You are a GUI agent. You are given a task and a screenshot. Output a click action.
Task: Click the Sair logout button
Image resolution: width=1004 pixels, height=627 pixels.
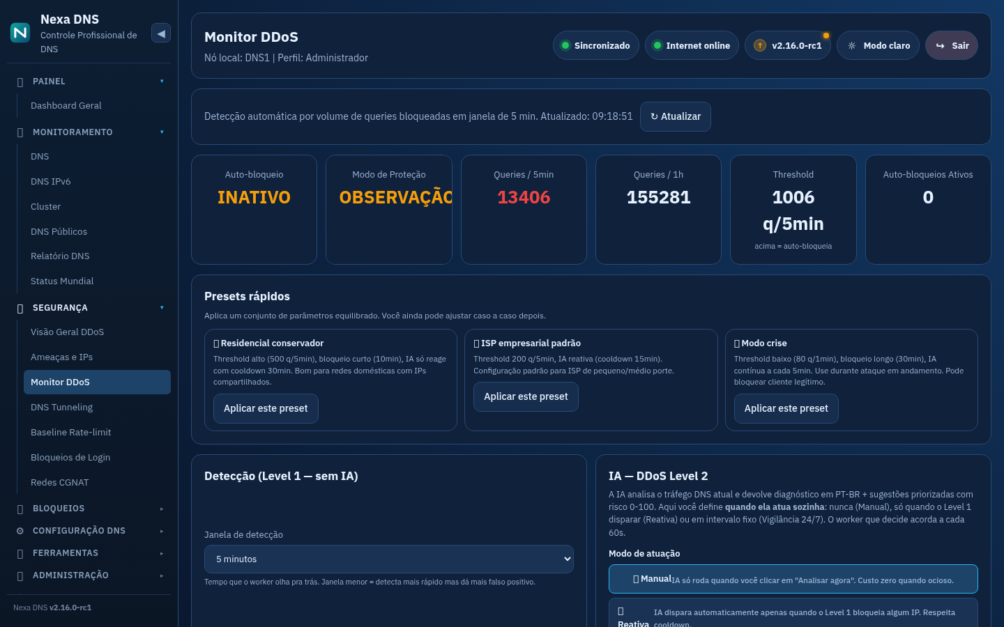[x=952, y=45]
